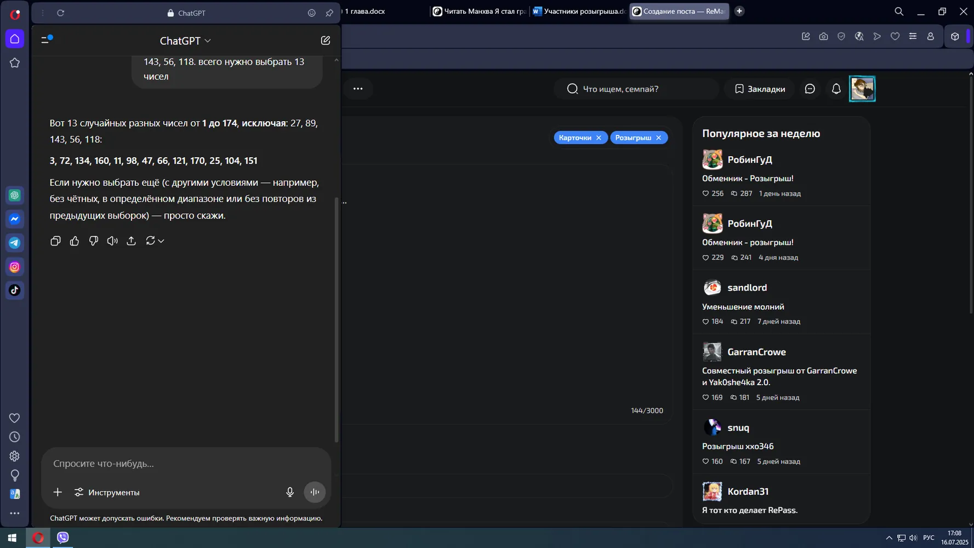Copy the ChatGPT response

pyautogui.click(x=55, y=241)
